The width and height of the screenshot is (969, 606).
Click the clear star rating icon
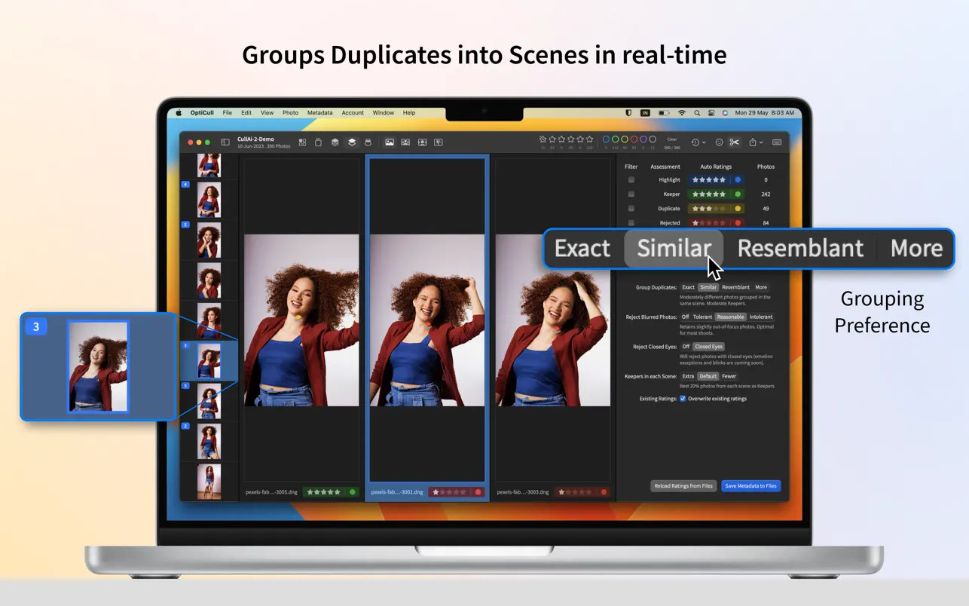pyautogui.click(x=543, y=139)
